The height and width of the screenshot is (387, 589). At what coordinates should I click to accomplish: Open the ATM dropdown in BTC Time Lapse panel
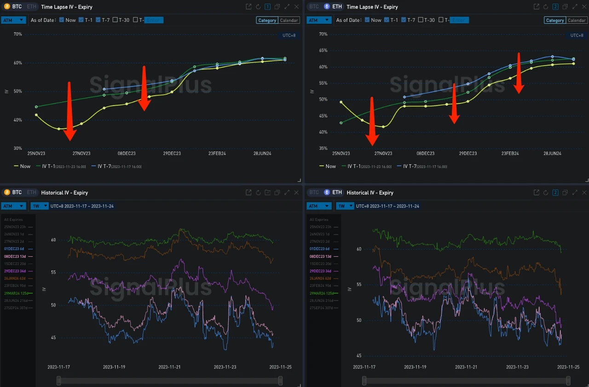[x=13, y=20]
